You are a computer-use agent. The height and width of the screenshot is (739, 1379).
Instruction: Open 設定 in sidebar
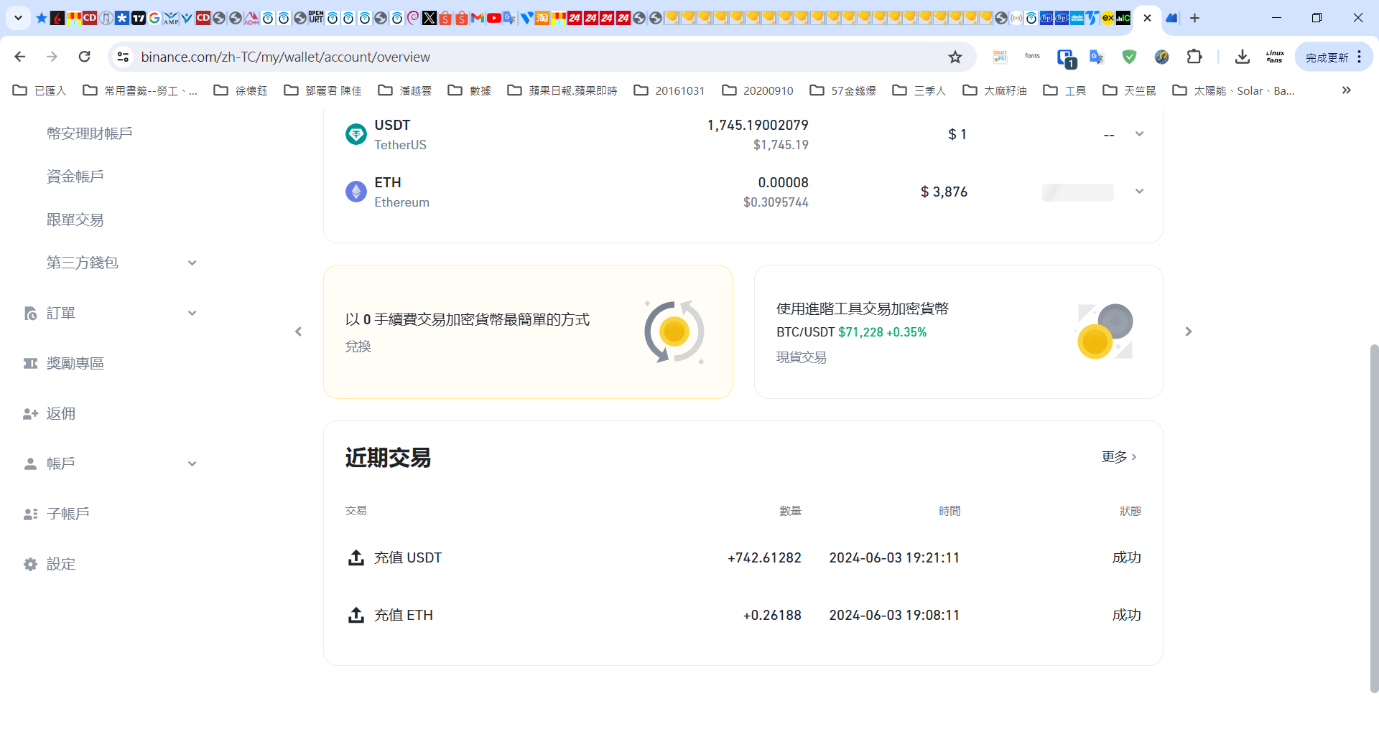61,564
